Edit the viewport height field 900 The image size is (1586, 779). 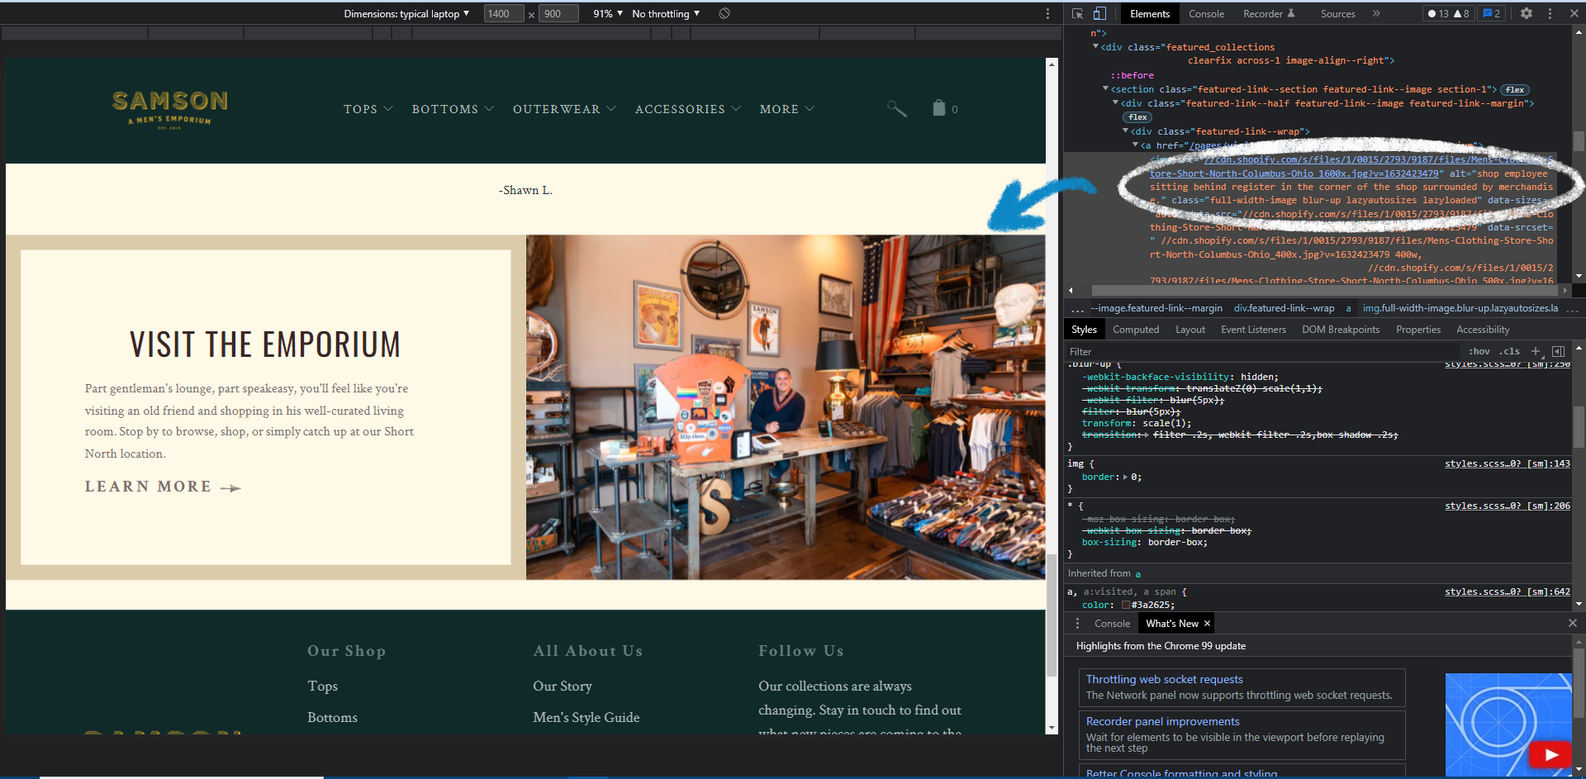pos(558,13)
